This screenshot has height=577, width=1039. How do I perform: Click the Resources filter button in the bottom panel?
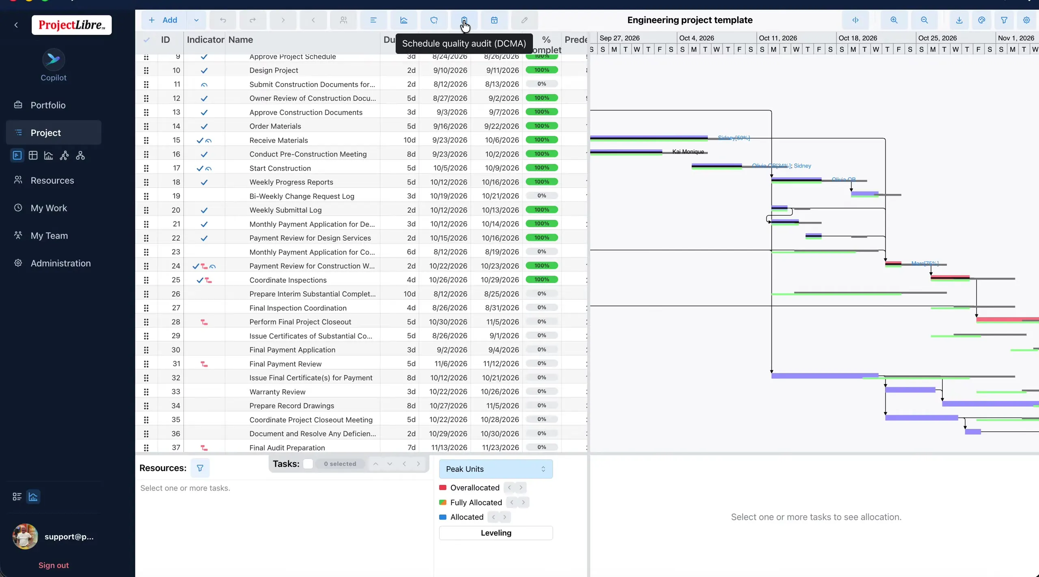[x=200, y=468]
